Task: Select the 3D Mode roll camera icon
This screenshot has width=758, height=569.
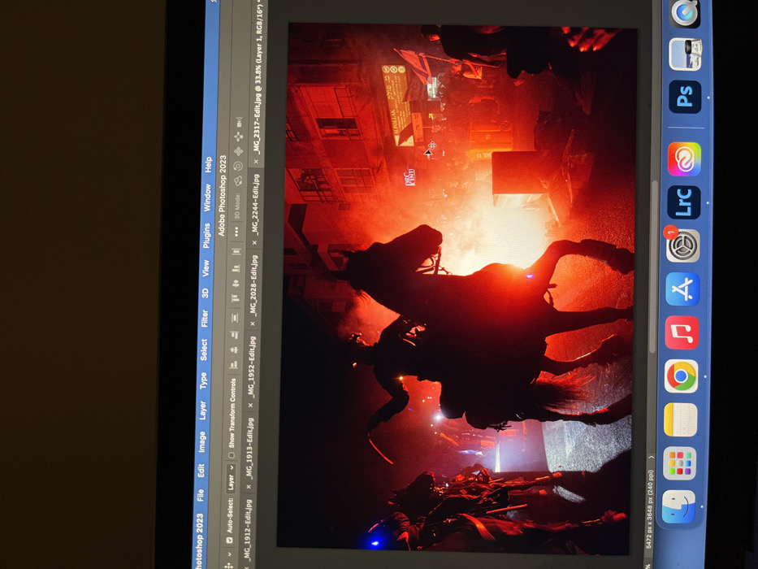Action: point(238,166)
